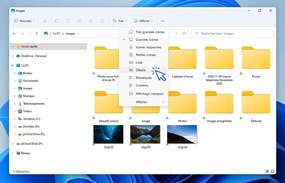Switch to large thumbnails view in status bar
Viewport: 285px width, 183px height.
(272, 171)
